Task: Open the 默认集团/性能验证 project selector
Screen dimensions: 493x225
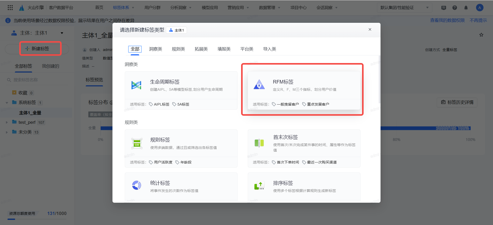Action: (405, 8)
